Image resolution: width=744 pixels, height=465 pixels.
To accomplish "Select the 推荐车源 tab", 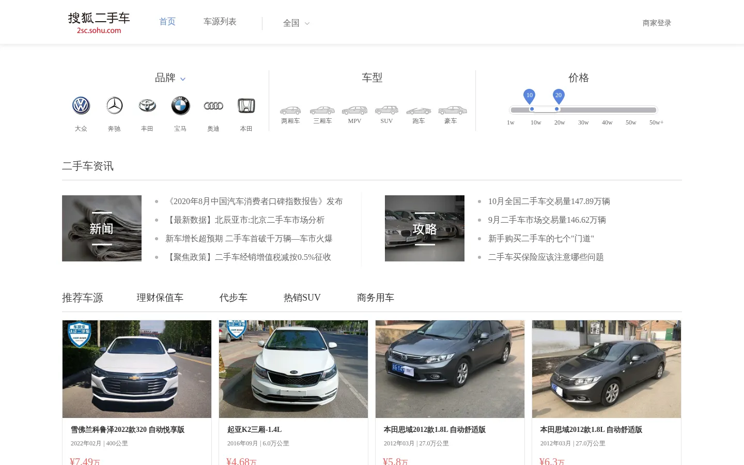I will (x=83, y=298).
